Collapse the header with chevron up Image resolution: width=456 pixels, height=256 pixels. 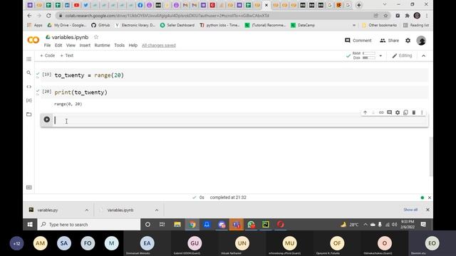(423, 55)
